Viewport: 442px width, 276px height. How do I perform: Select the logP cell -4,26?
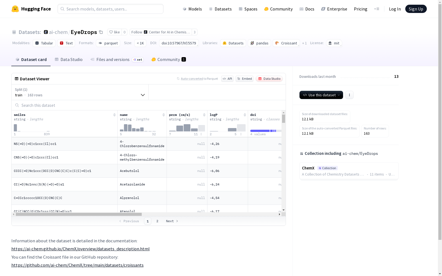click(x=228, y=144)
